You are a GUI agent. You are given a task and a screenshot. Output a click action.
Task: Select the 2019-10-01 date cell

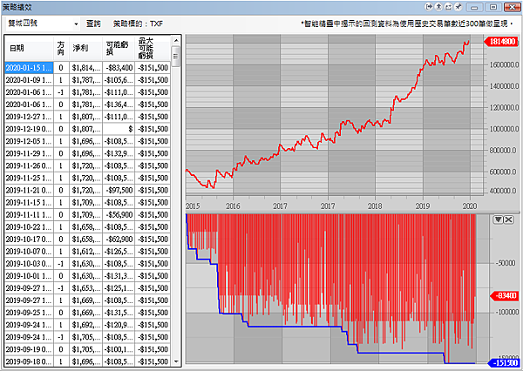[29, 276]
